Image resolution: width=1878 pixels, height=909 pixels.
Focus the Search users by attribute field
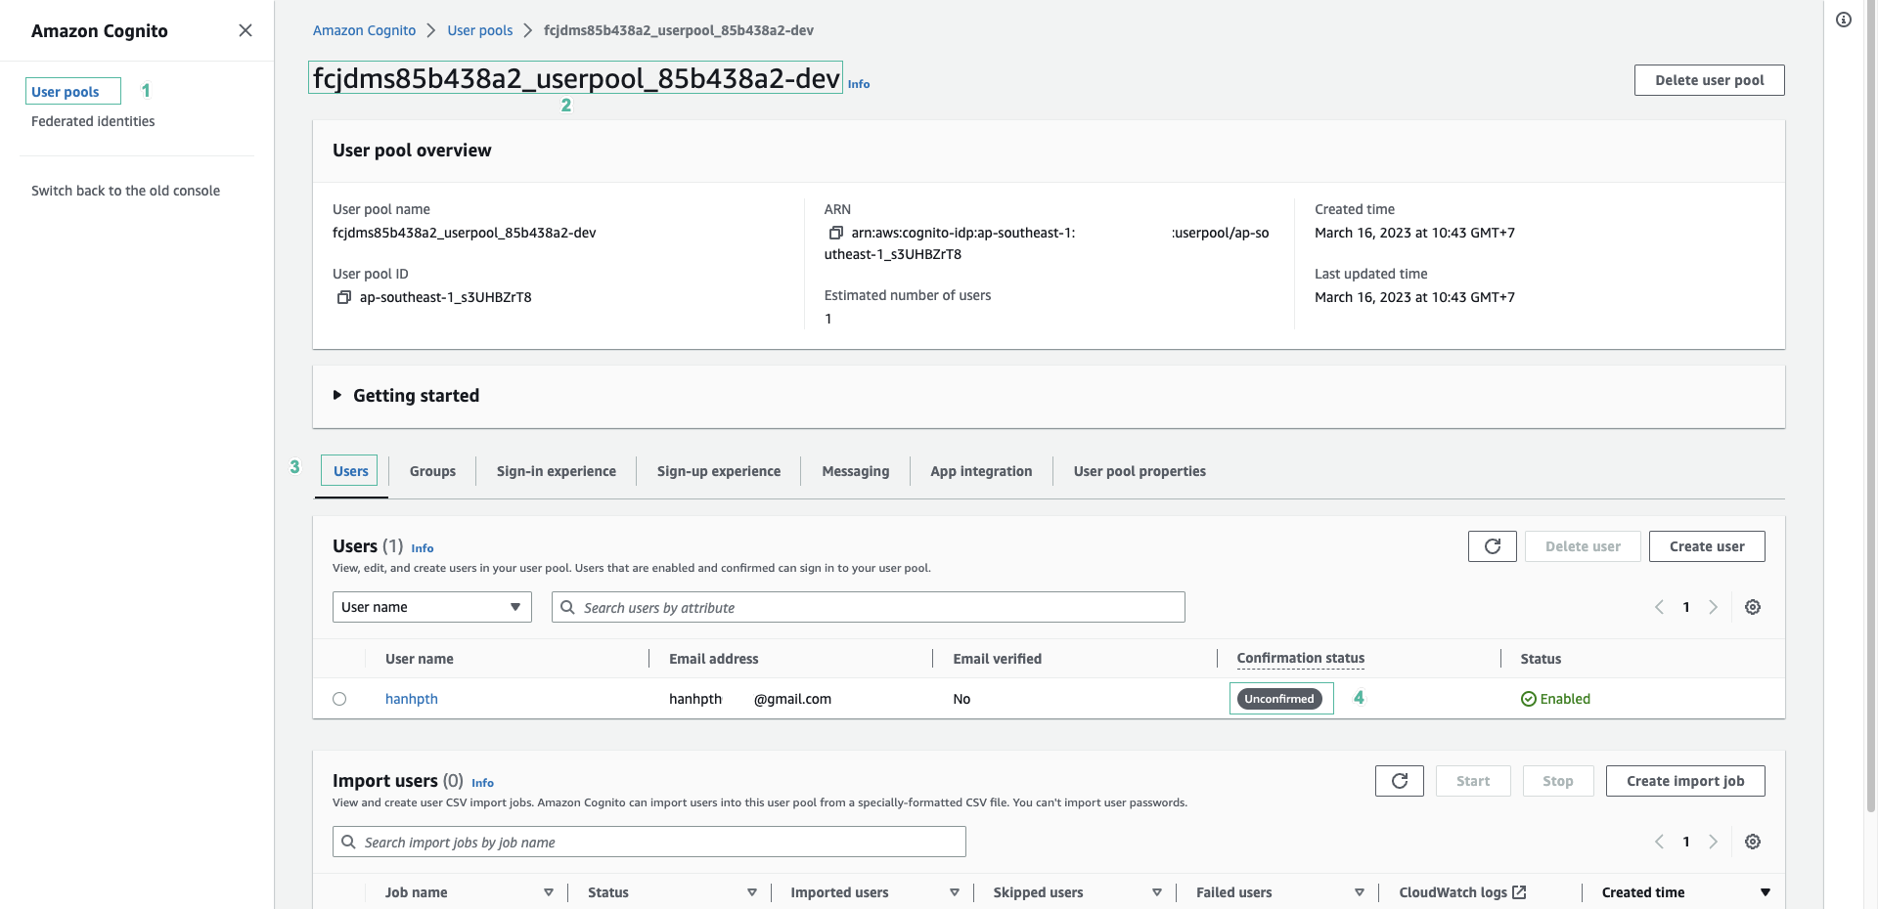pos(869,607)
